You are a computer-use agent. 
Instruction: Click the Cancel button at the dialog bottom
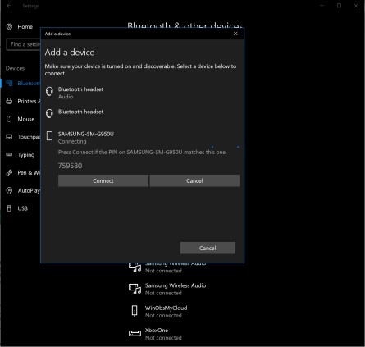pos(208,248)
